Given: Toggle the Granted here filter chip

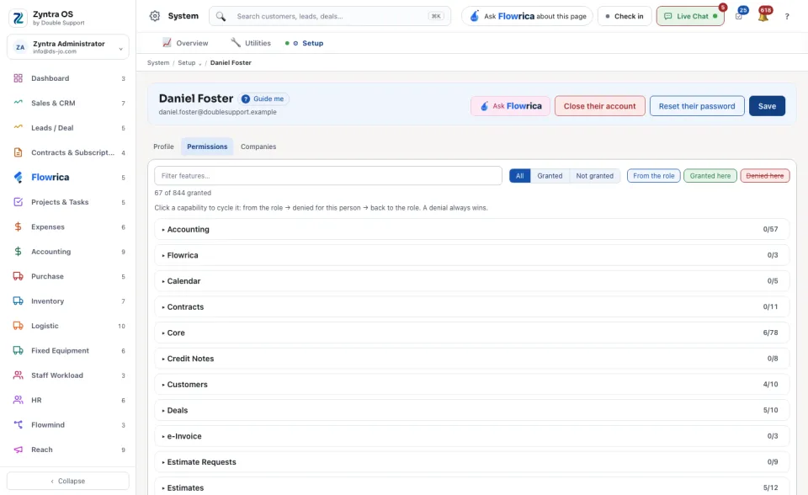Looking at the screenshot, I should point(710,176).
